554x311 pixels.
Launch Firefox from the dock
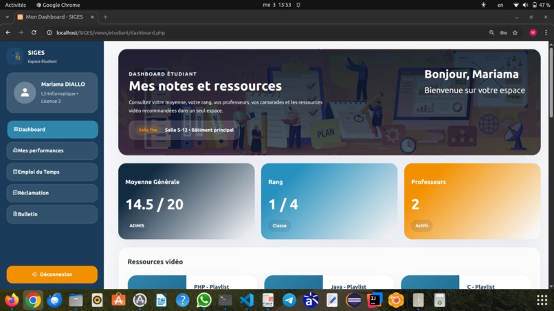(12, 301)
